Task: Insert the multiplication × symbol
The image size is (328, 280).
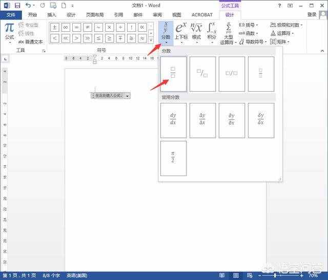Action: 109,27
